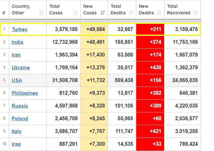Sort table by Total Deaths arrows
The width and height of the screenshot is (214, 151).
pyautogui.click(x=131, y=13)
